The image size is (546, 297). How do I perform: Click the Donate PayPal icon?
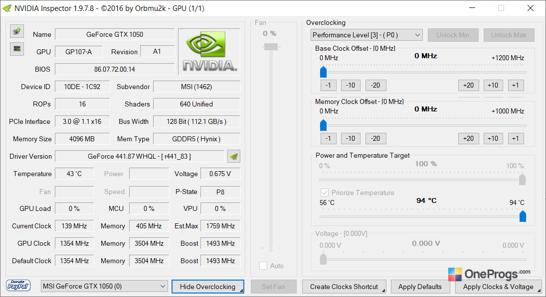point(18,286)
